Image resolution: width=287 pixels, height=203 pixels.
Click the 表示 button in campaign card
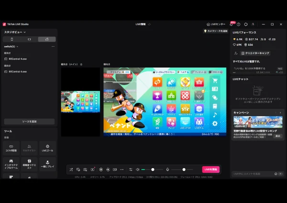pyautogui.click(x=278, y=136)
